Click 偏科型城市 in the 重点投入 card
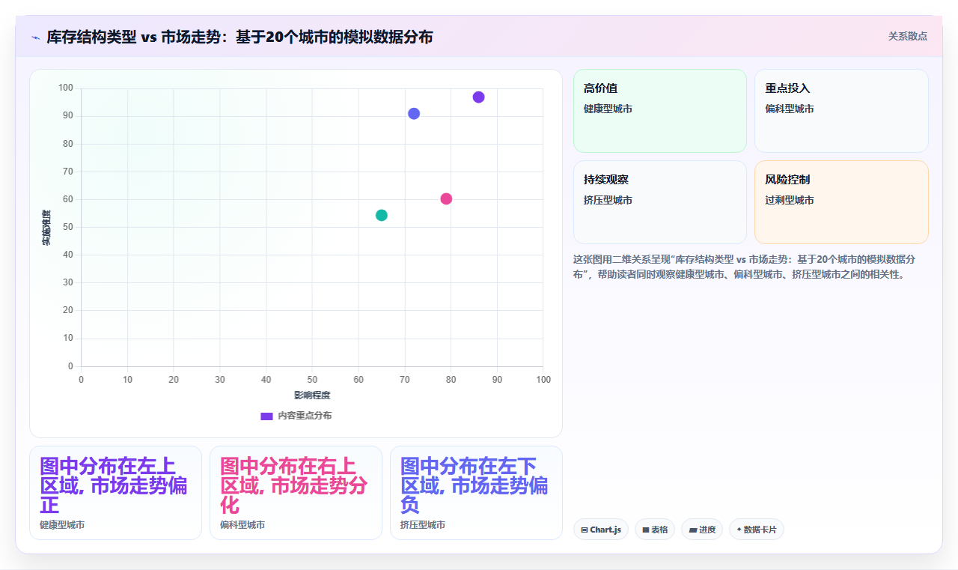 tap(790, 109)
